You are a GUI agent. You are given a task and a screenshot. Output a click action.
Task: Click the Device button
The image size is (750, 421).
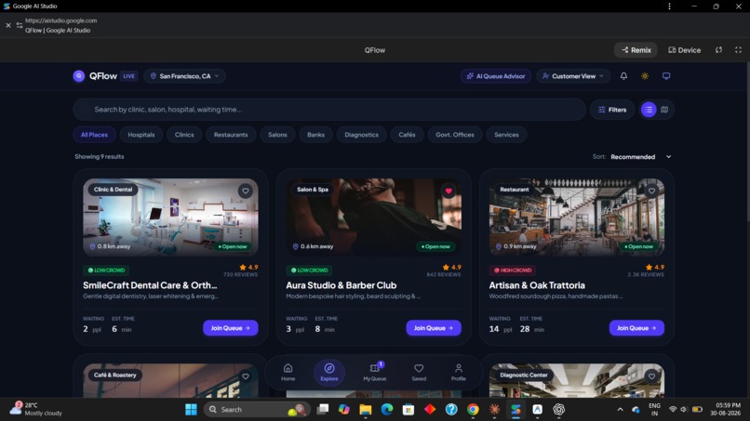(x=685, y=49)
